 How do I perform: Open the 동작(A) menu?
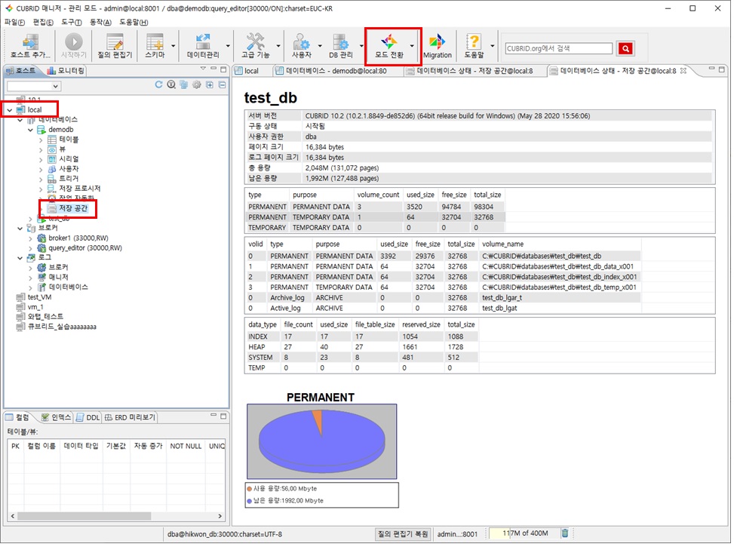coord(100,22)
